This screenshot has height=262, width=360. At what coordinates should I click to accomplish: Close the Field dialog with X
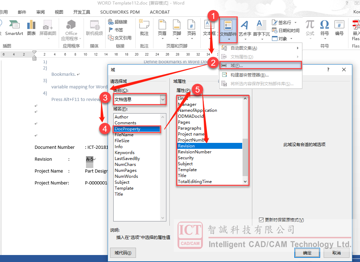[344, 70]
